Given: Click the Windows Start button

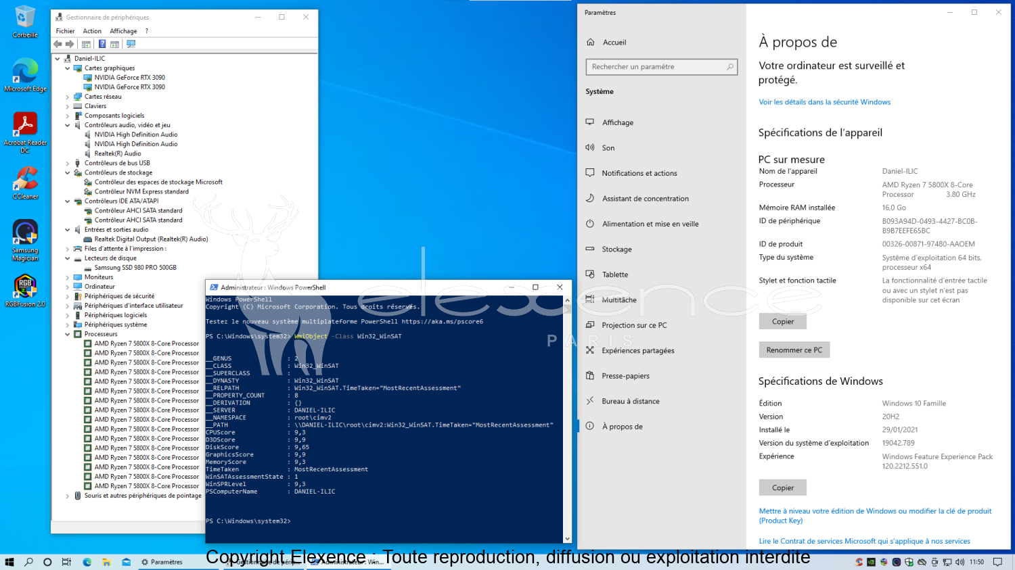Looking at the screenshot, I should coord(9,562).
